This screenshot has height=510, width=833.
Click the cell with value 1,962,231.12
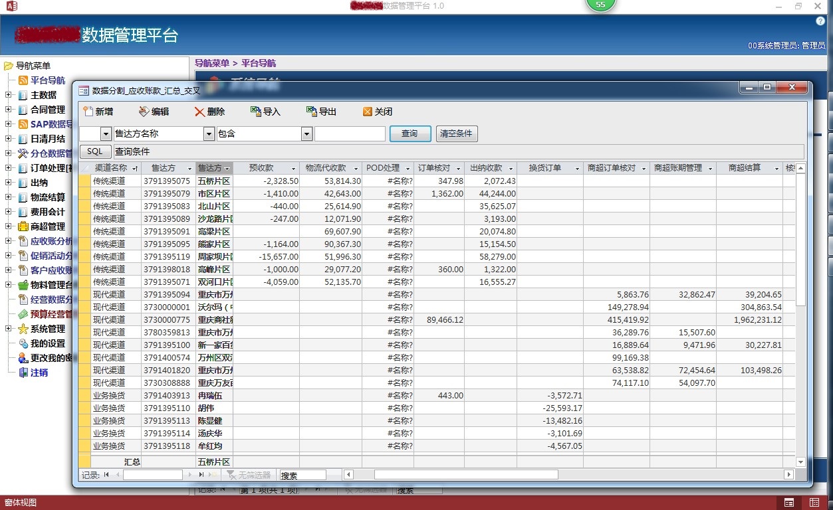[749, 319]
